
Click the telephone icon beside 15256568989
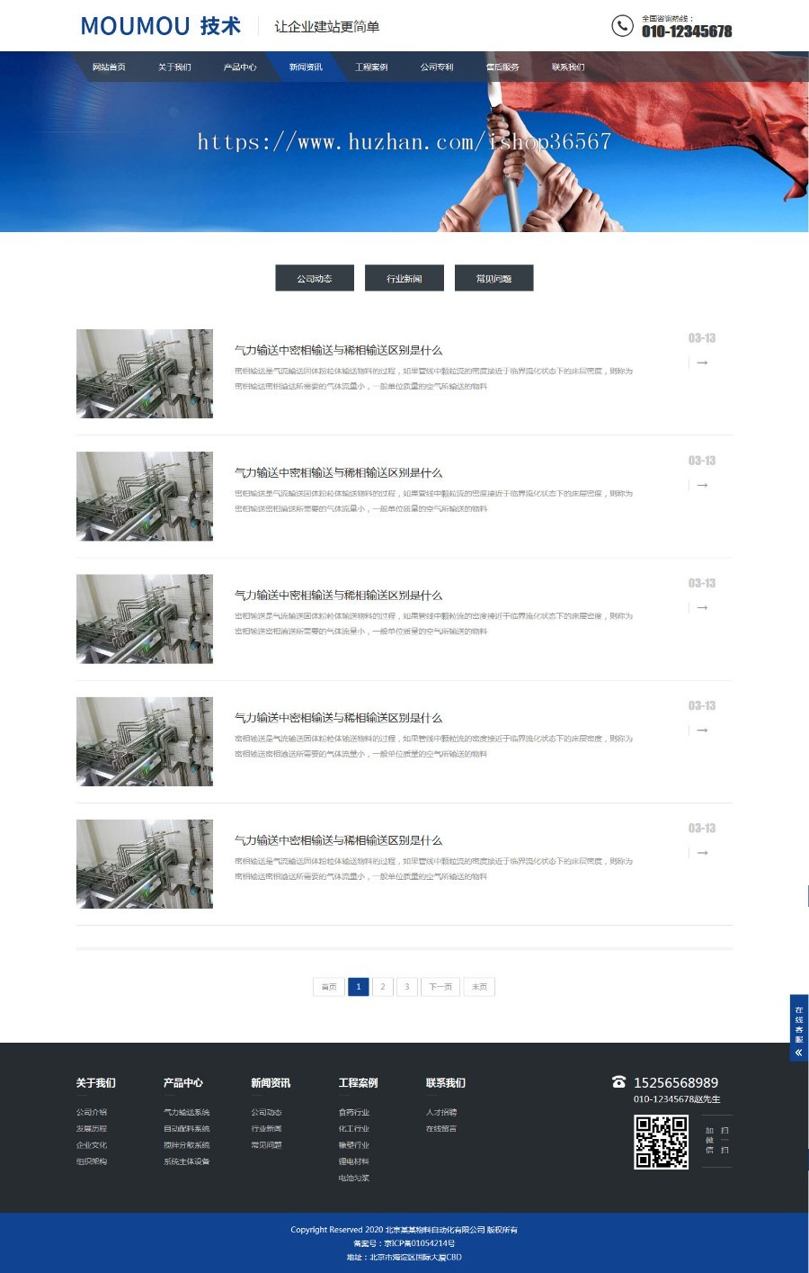[x=618, y=1082]
